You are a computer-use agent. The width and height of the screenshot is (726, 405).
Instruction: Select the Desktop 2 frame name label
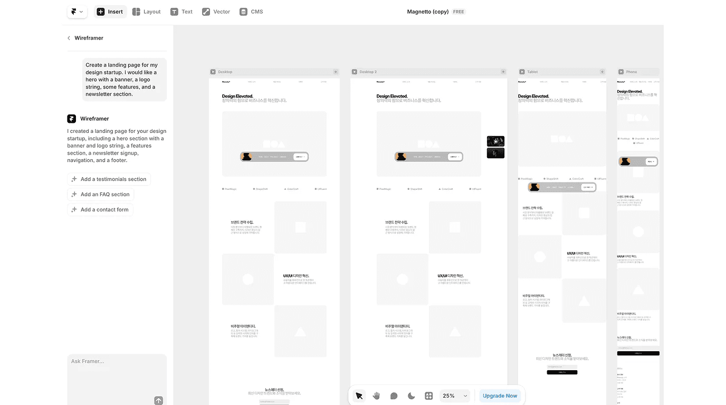368,72
